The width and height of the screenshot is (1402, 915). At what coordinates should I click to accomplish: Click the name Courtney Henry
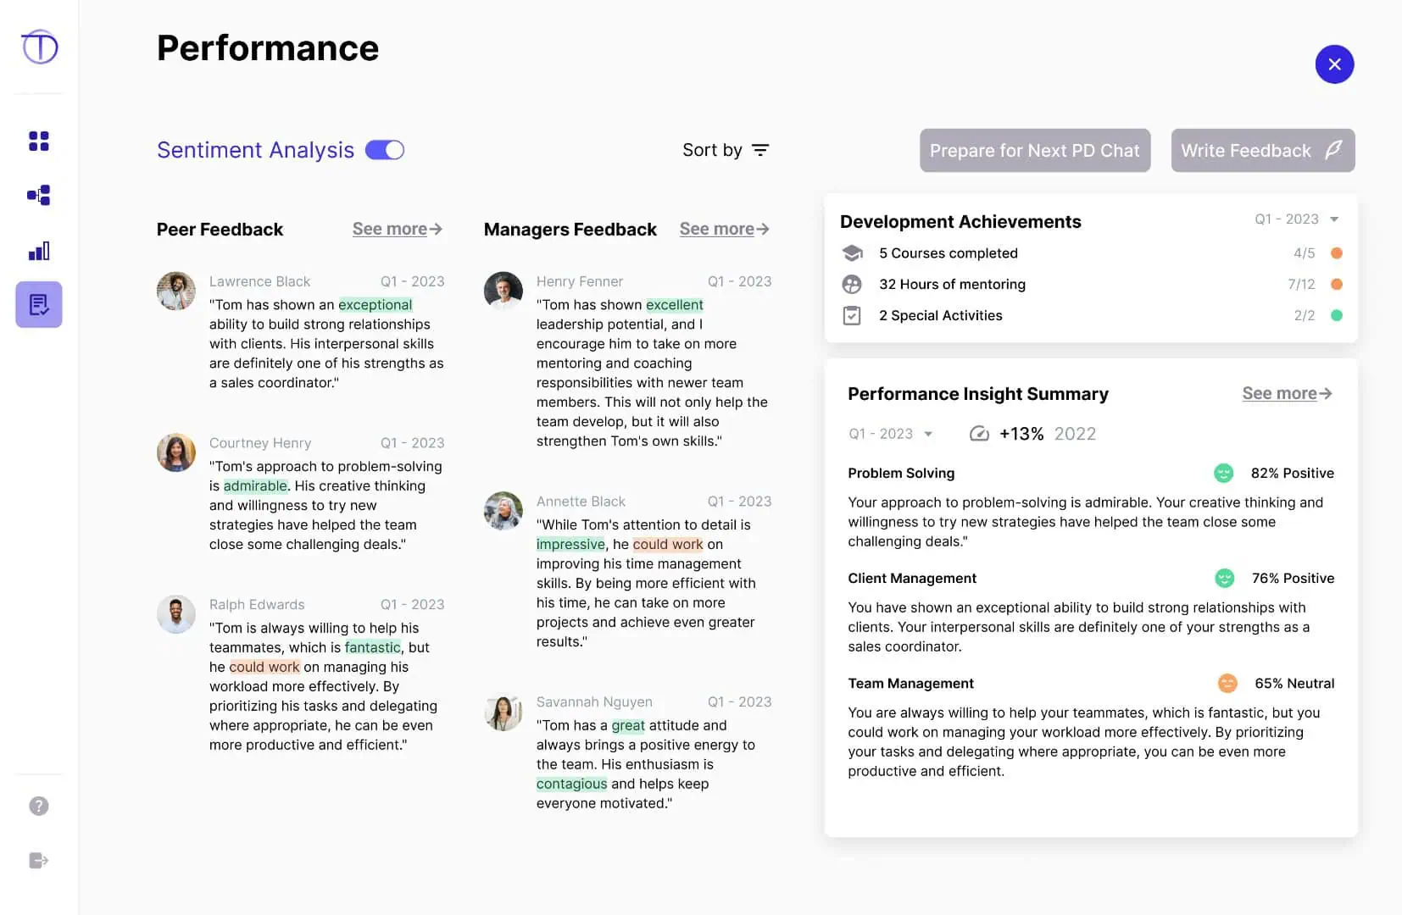[260, 443]
